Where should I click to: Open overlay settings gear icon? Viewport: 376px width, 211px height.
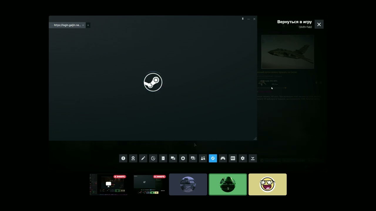(243, 158)
